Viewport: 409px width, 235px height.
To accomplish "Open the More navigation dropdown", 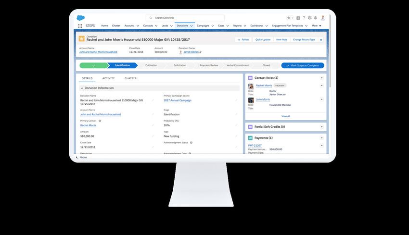I will (x=316, y=26).
